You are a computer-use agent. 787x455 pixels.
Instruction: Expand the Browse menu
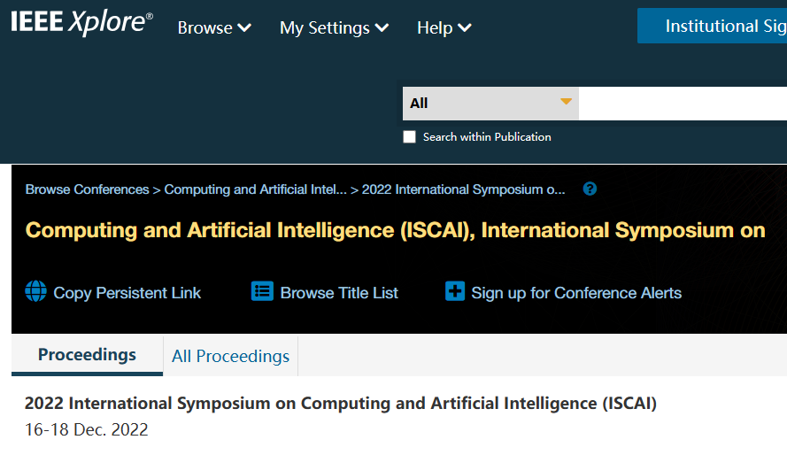tap(214, 28)
